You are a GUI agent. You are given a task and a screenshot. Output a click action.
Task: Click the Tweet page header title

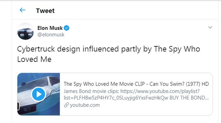tap(45, 11)
